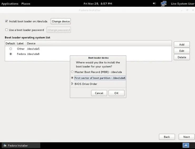Enable Use a boot loader password checkbox
The image size is (195, 149).
7,30
